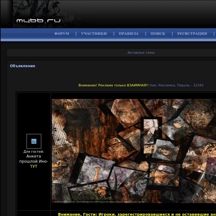216x216 pixels.
Task: Follow the yellow ТУТ link
Action: coord(34,166)
